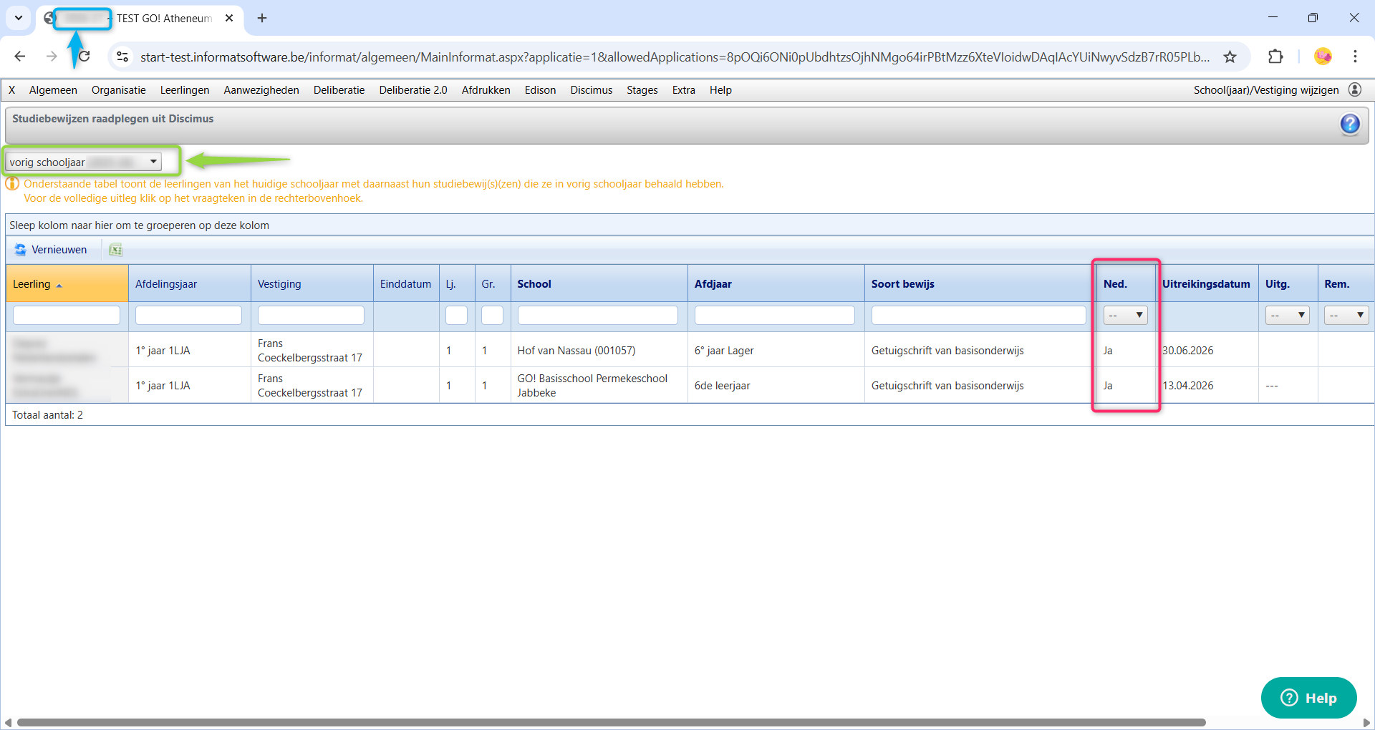Click the green Help chat button
This screenshot has height=730, width=1375.
pyautogui.click(x=1308, y=698)
